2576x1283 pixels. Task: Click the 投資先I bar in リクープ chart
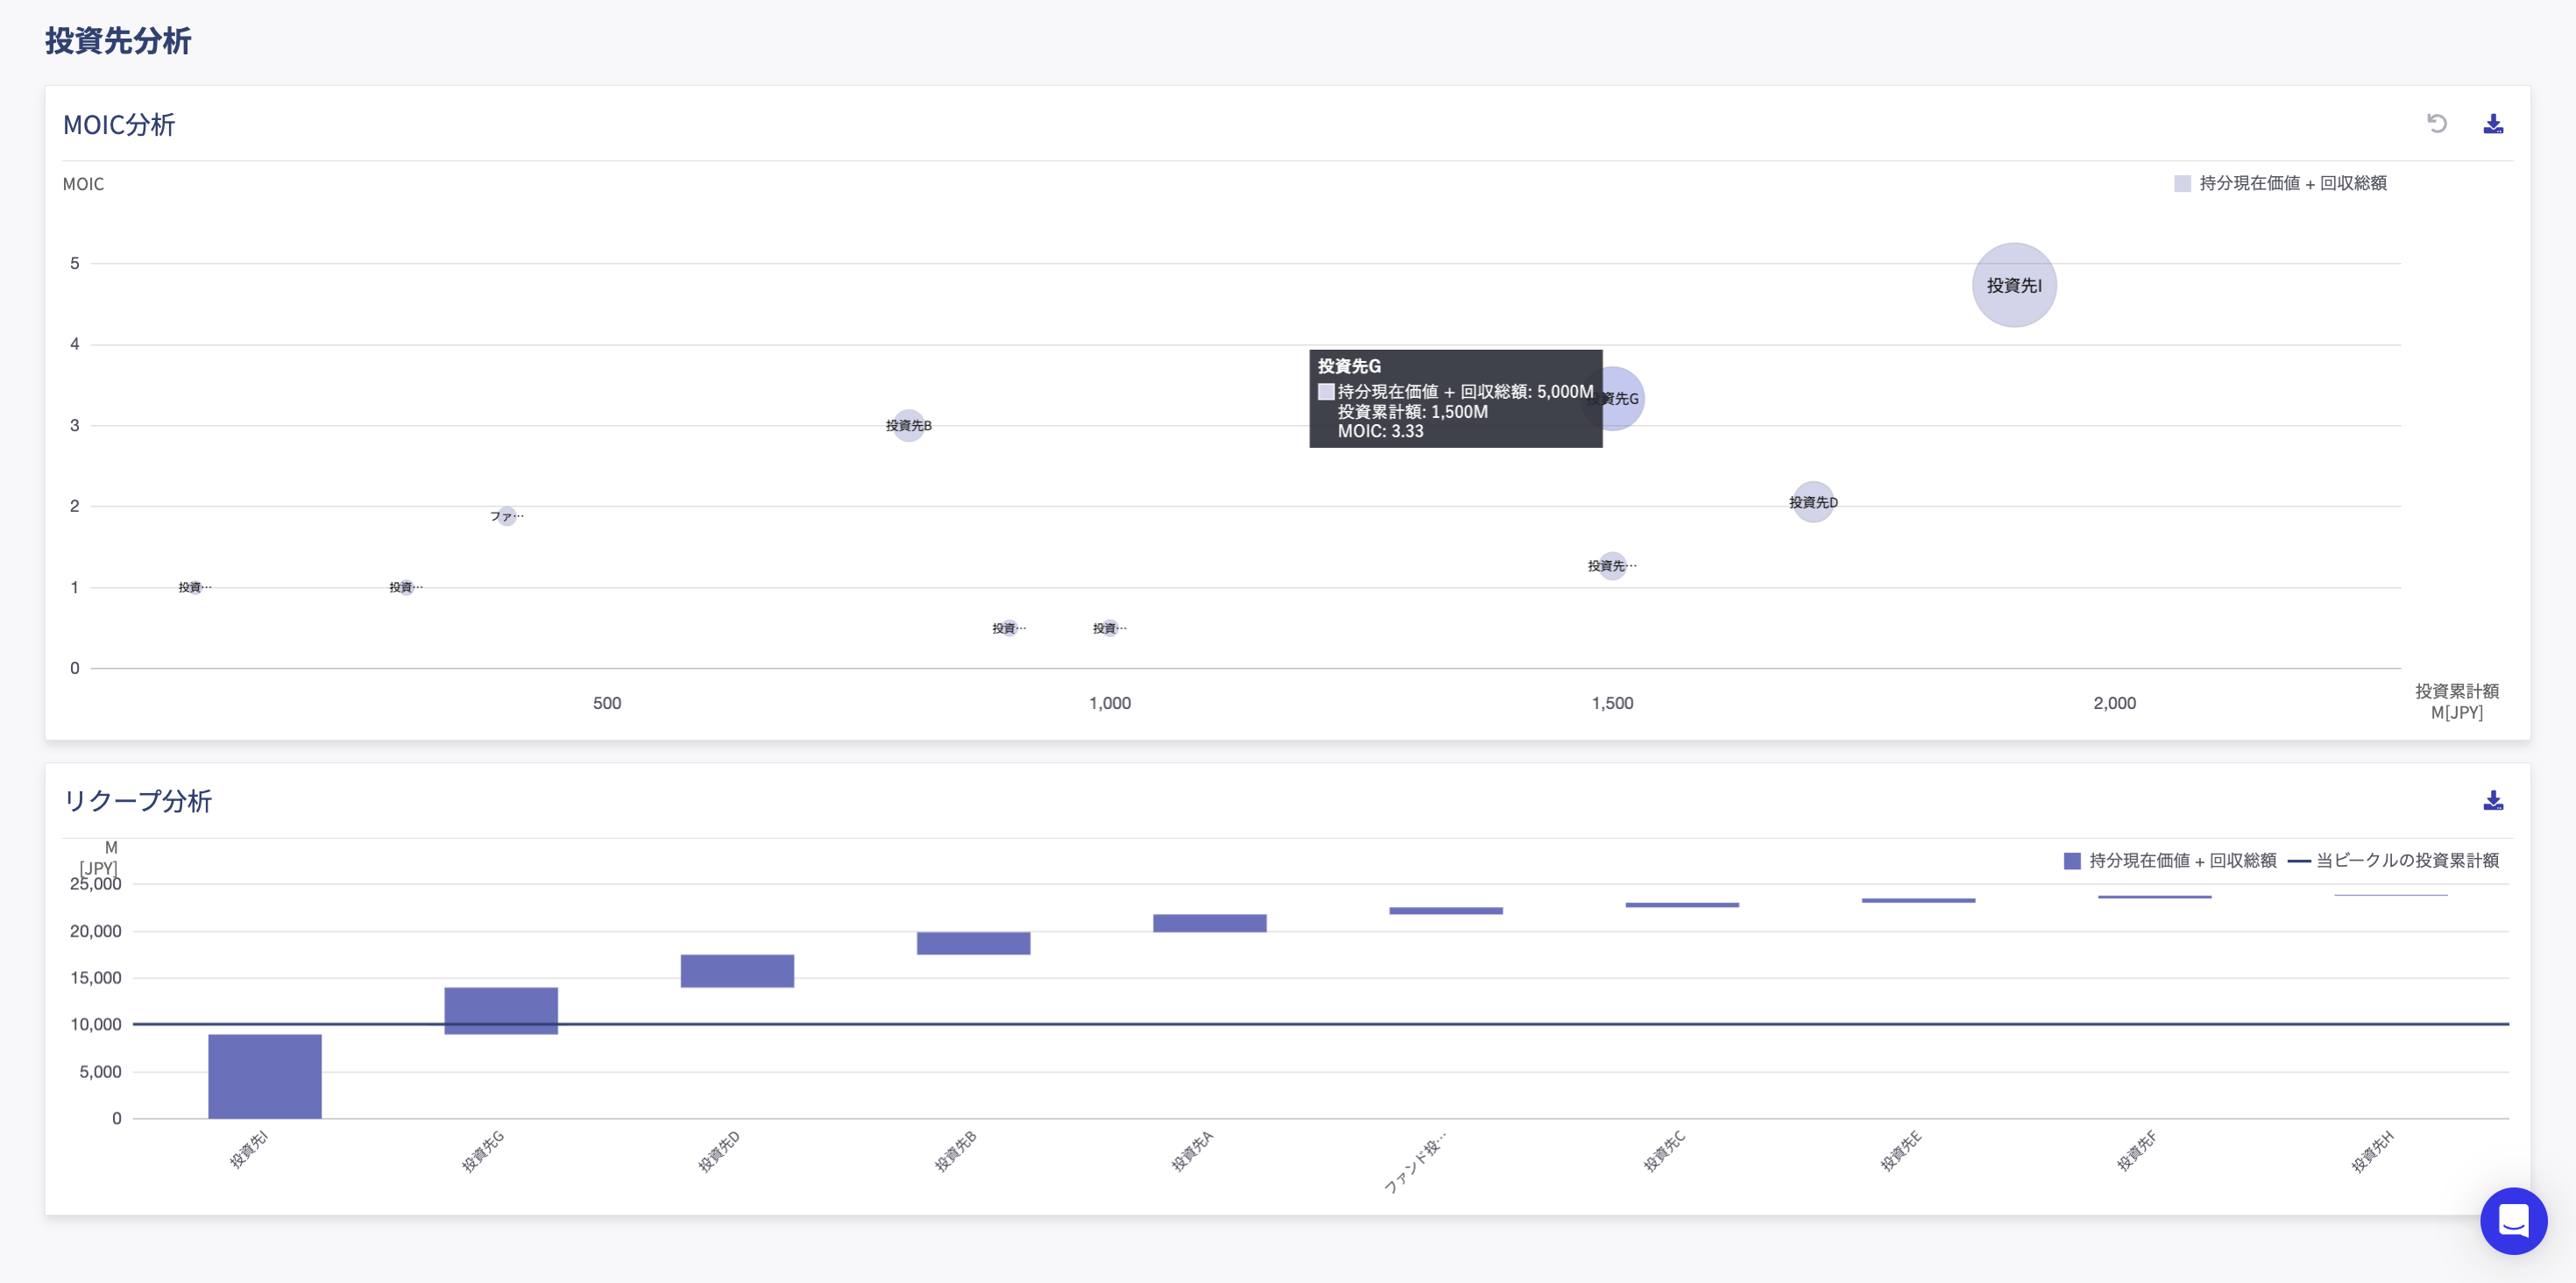(x=265, y=1076)
